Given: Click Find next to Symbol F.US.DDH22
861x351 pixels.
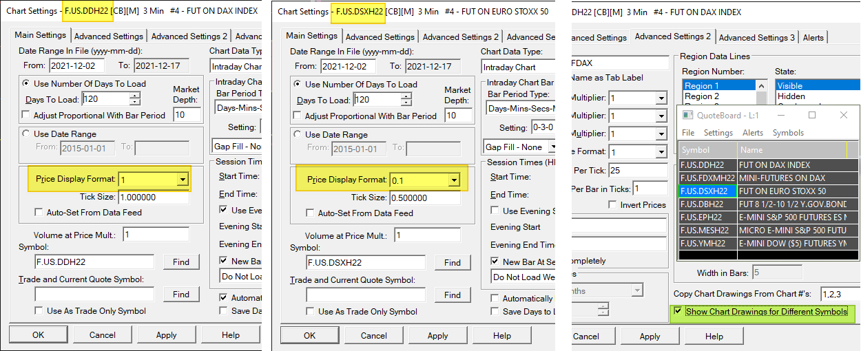Looking at the screenshot, I should coord(181,262).
